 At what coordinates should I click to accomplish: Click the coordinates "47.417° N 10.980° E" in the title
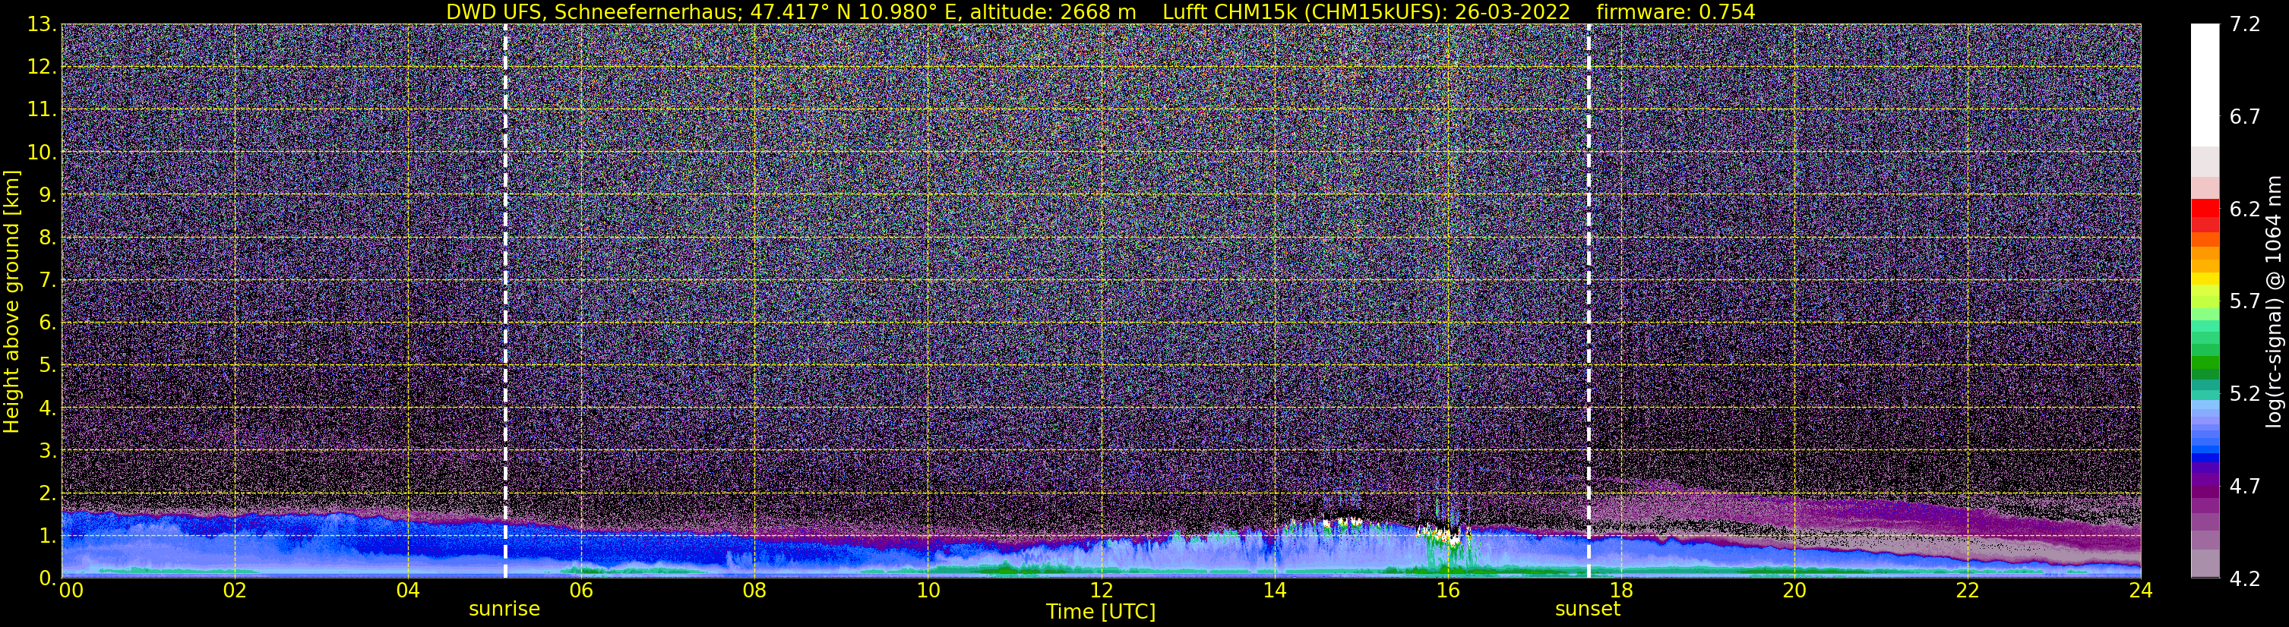coord(857,11)
